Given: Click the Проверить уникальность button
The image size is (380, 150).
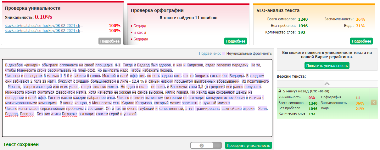Looking at the screenshot, I should [x=248, y=145].
